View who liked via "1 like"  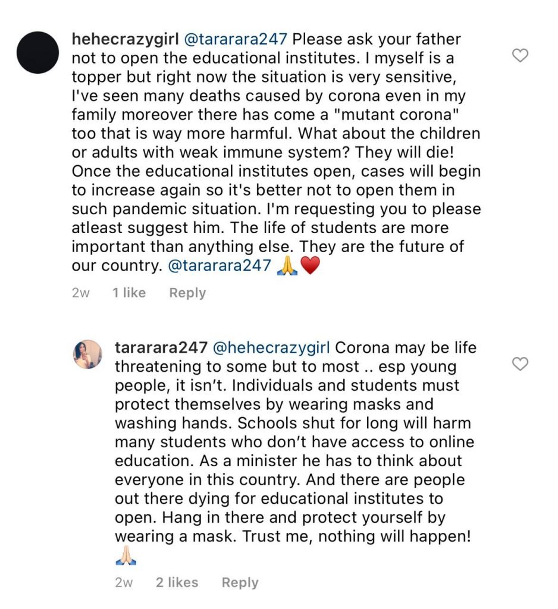[129, 293]
